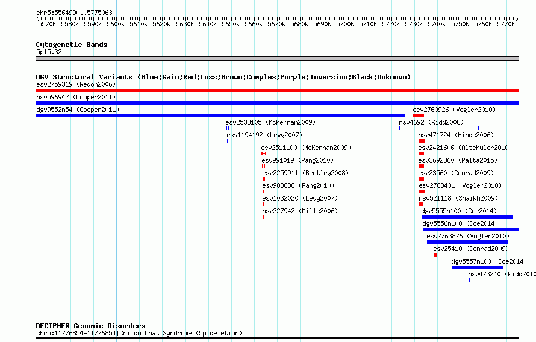Open the nsv4692 (Kidd2008) variant

coord(431,122)
